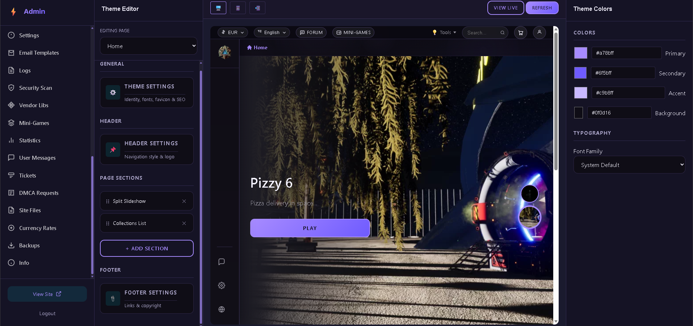
Task: Open Theme Settings gear card
Action: point(147,92)
